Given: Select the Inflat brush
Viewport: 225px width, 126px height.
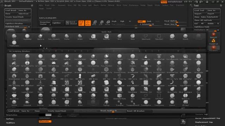Looking at the screenshot, I should 93,83.
